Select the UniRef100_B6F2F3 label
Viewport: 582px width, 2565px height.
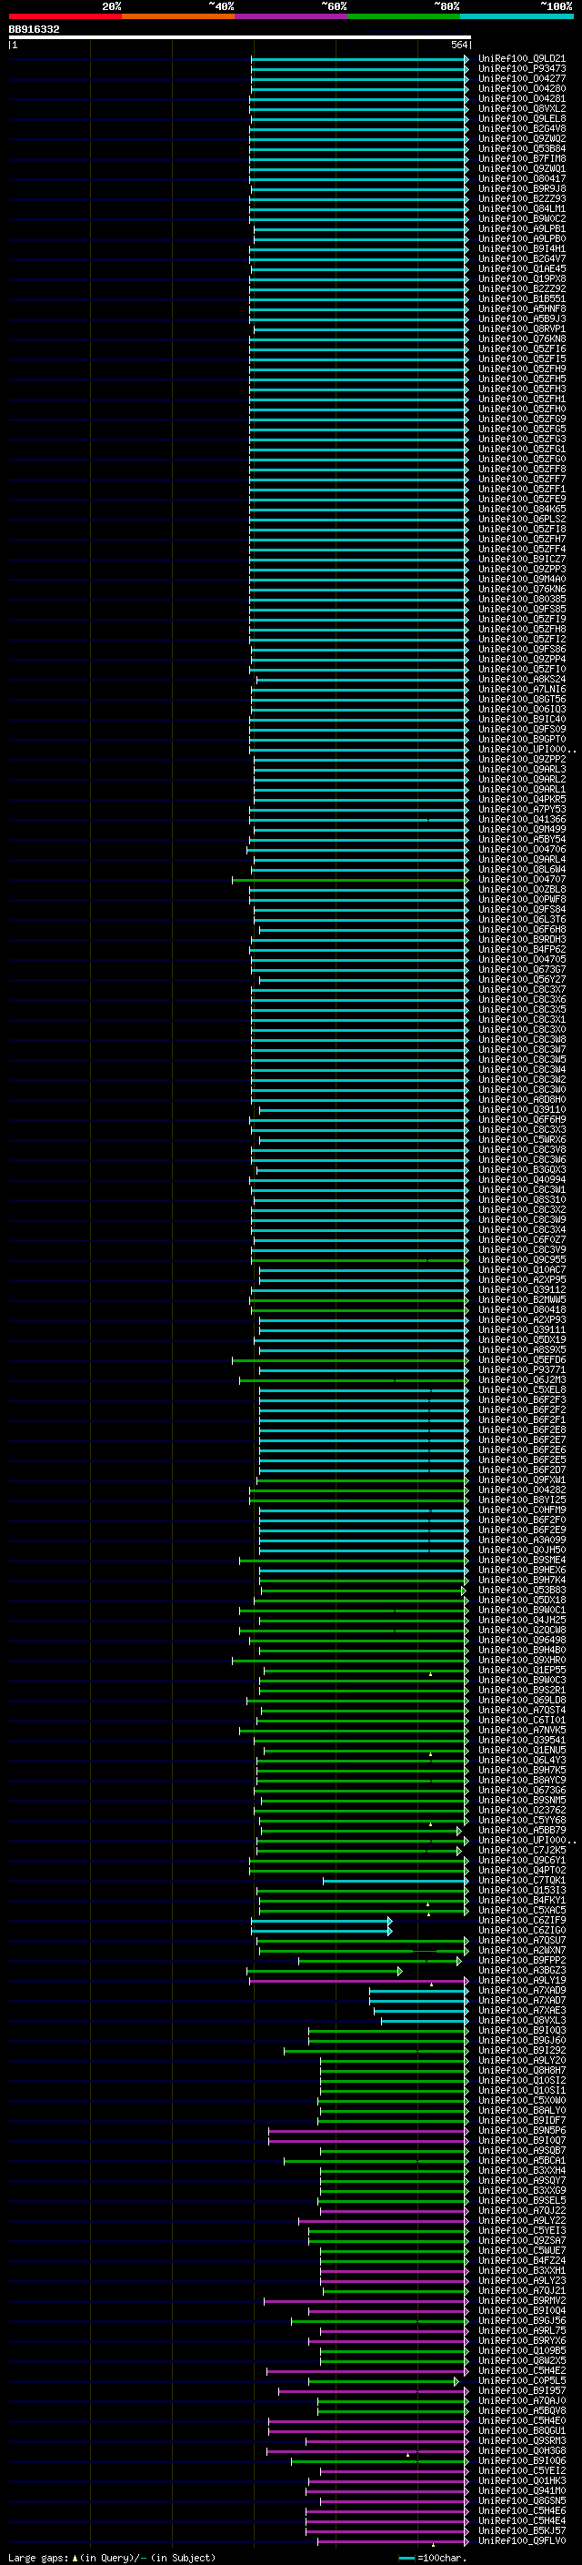coord(521,1400)
